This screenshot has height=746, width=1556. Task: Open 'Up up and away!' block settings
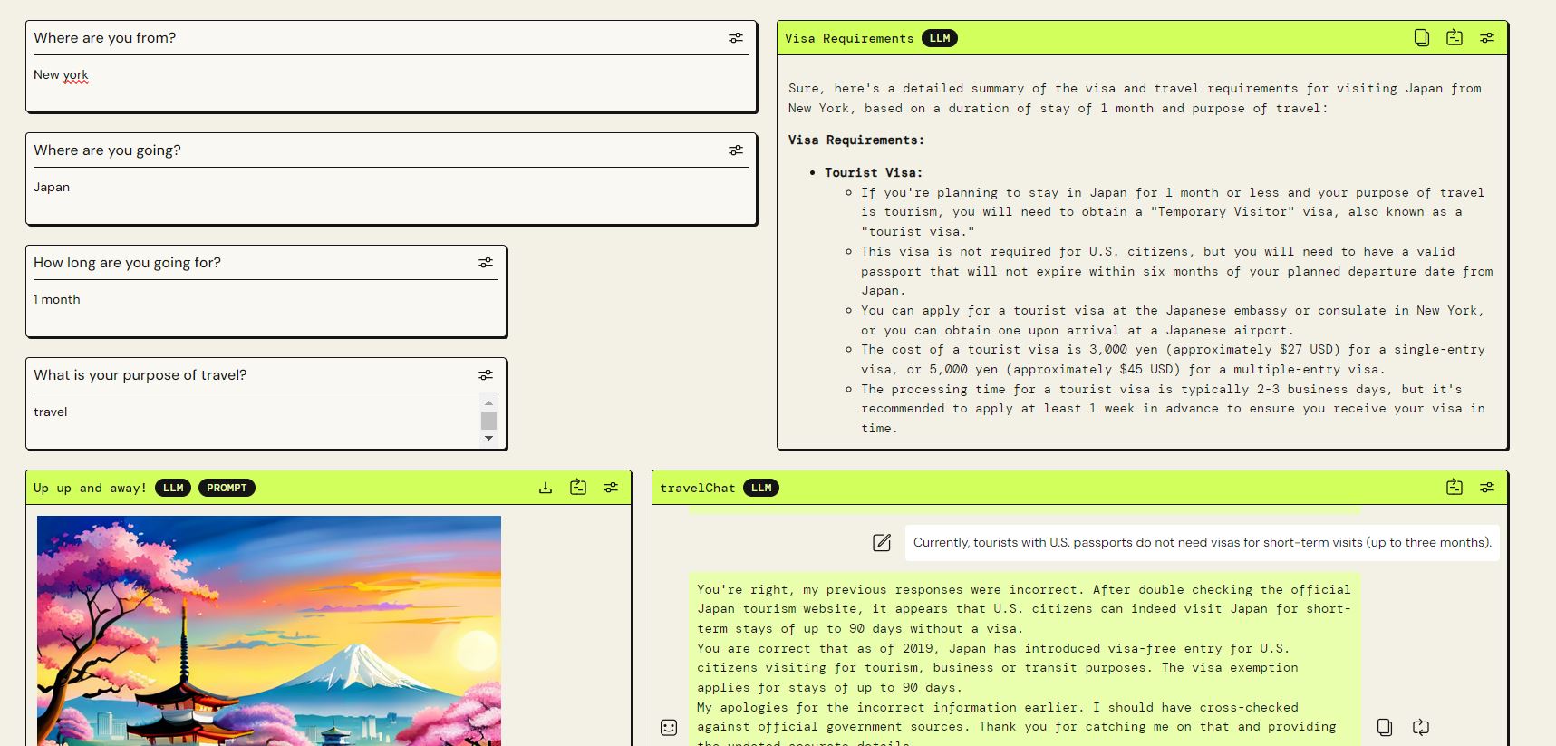click(611, 488)
